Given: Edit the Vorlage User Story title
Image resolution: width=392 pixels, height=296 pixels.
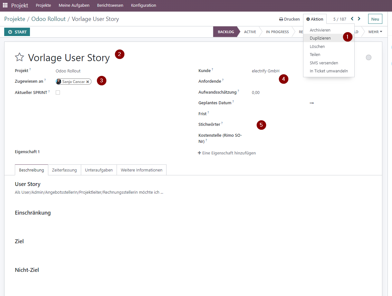Looking at the screenshot, I should pos(69,58).
